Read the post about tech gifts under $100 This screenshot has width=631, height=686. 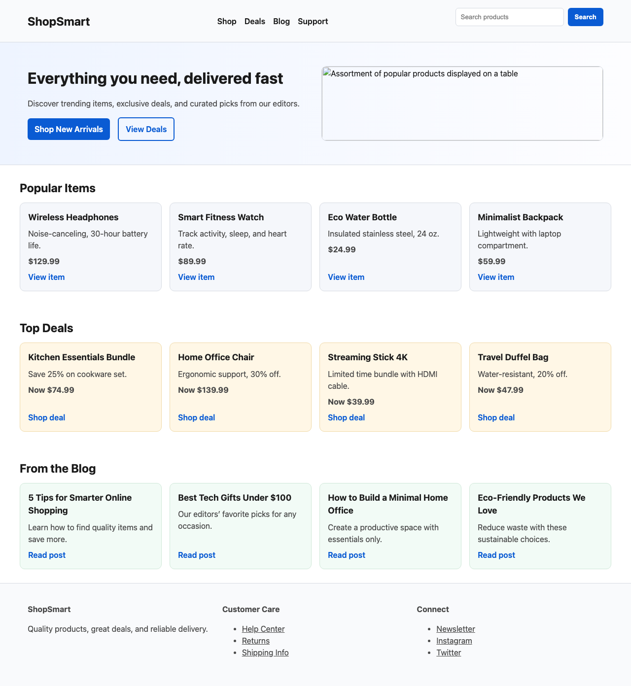[x=196, y=555]
